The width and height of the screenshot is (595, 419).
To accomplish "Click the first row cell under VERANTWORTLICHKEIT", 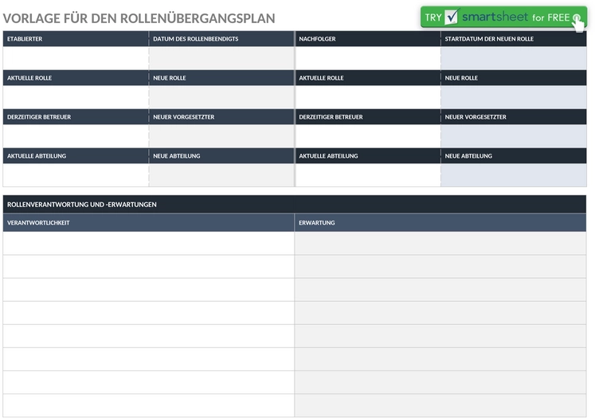I will point(149,243).
